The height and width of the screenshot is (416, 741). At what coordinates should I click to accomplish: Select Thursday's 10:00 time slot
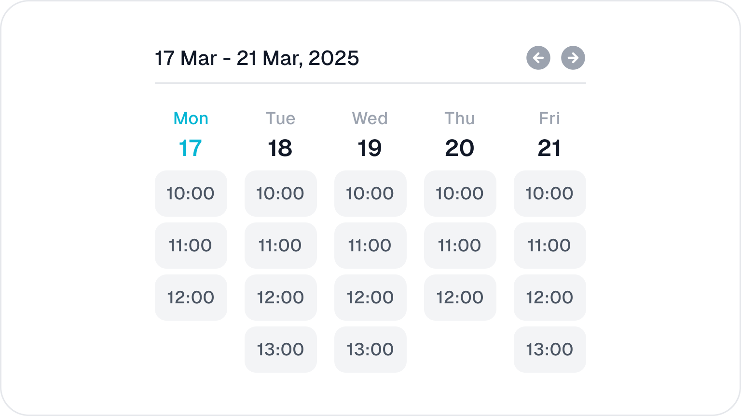(x=460, y=194)
